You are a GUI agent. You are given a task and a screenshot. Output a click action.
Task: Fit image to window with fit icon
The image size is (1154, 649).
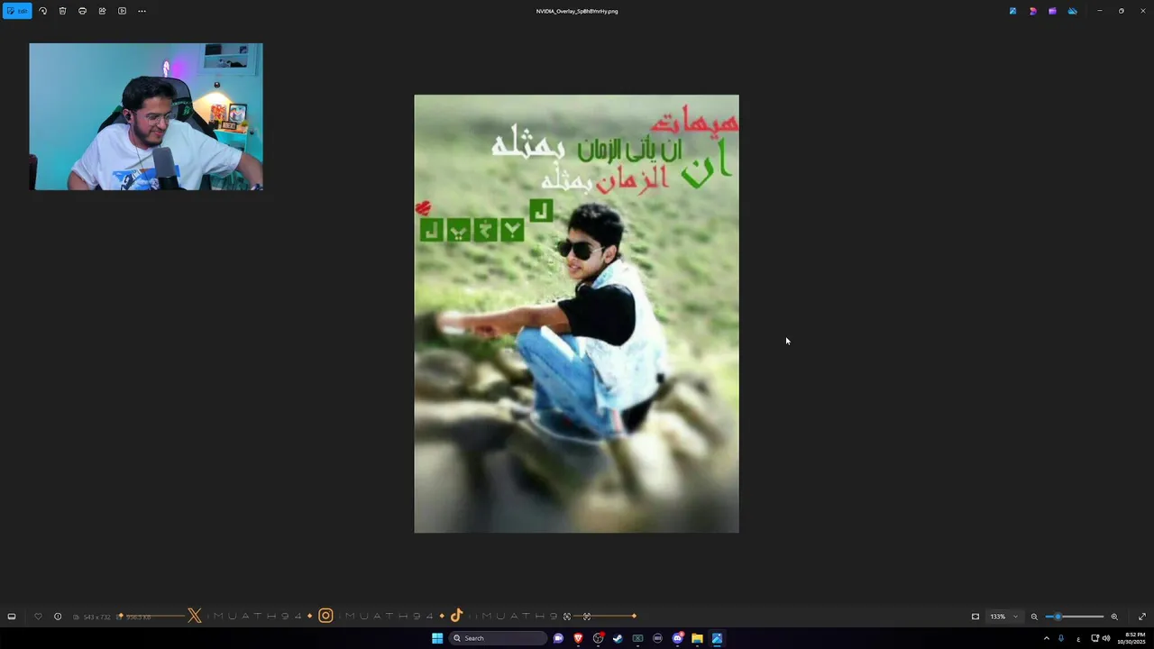pyautogui.click(x=975, y=617)
